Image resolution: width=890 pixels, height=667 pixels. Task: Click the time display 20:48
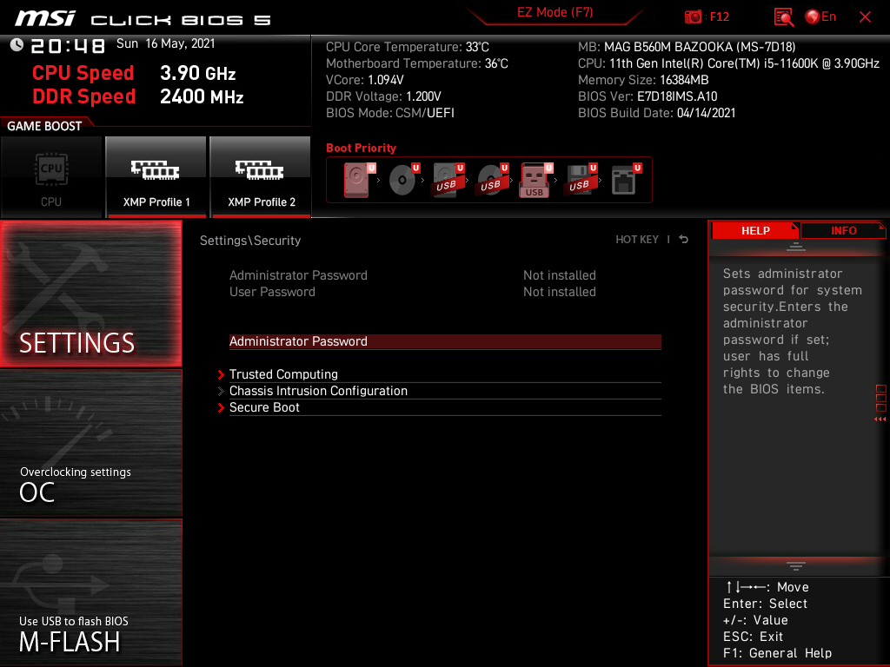click(x=68, y=46)
